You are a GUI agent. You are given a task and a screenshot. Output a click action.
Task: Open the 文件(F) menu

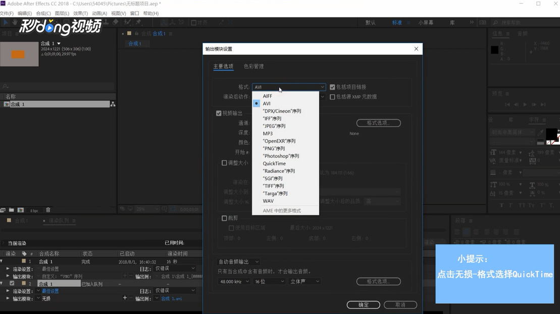[x=7, y=13]
